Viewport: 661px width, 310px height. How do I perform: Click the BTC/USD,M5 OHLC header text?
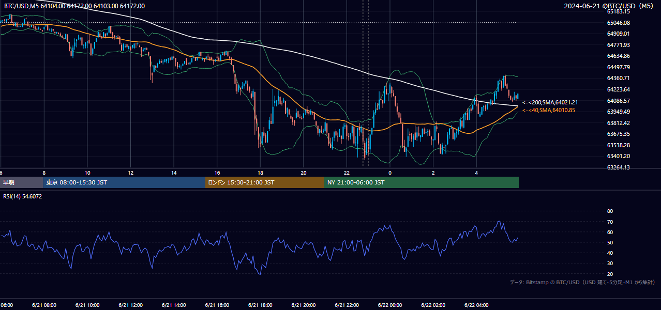click(x=74, y=6)
